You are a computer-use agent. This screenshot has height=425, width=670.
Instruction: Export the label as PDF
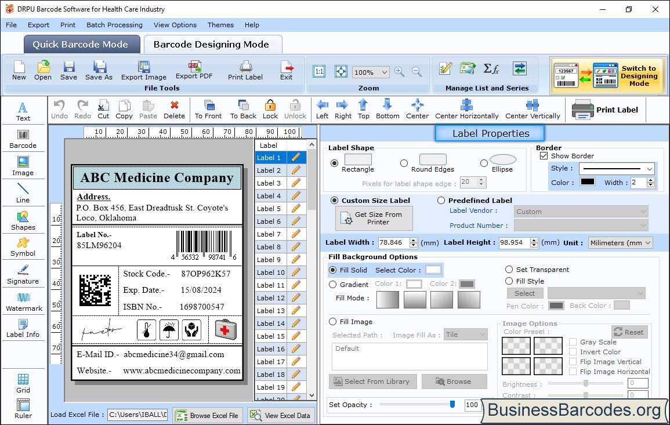click(194, 71)
